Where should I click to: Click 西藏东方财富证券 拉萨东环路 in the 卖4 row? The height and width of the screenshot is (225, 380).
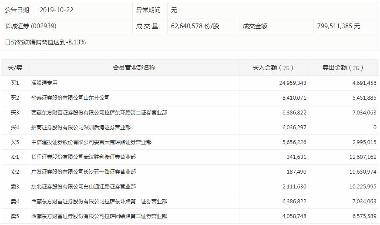tap(99, 201)
